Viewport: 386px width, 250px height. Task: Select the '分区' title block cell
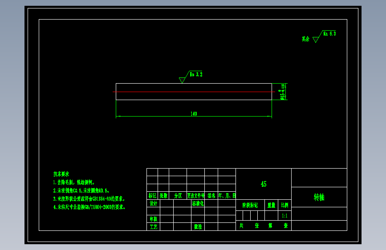tap(178, 196)
